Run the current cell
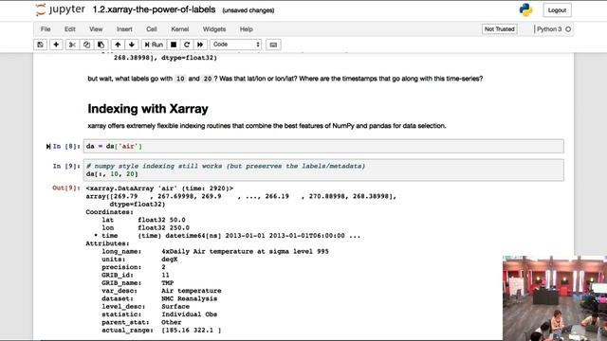The height and width of the screenshot is (341, 607). pyautogui.click(x=154, y=45)
